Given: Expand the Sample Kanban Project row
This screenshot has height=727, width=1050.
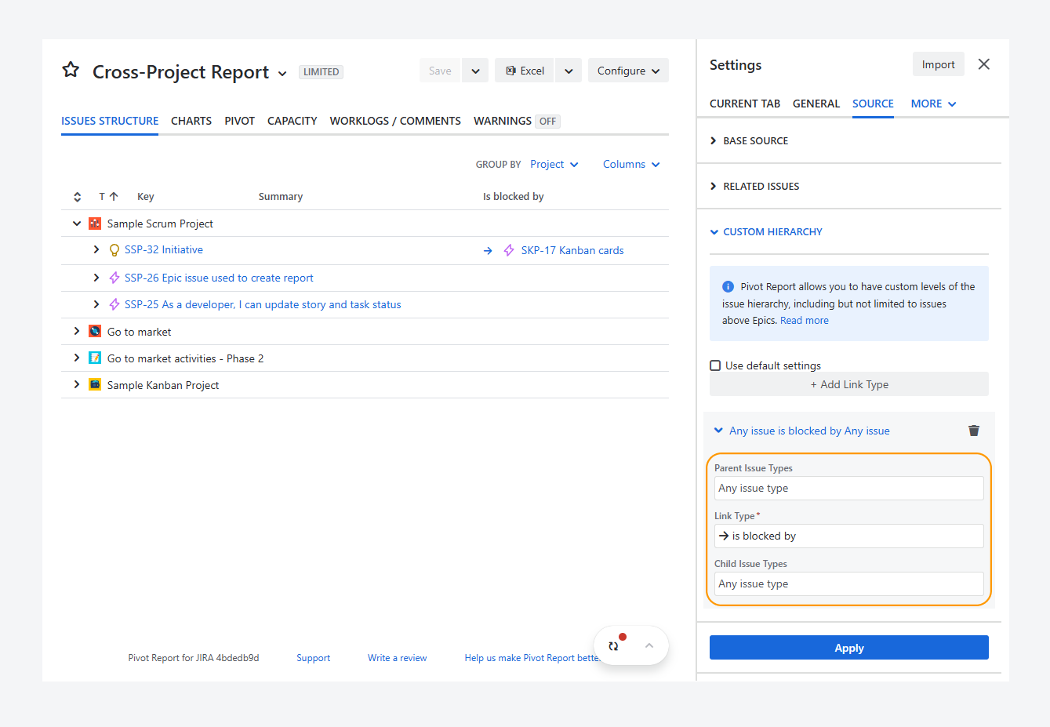Looking at the screenshot, I should [77, 384].
